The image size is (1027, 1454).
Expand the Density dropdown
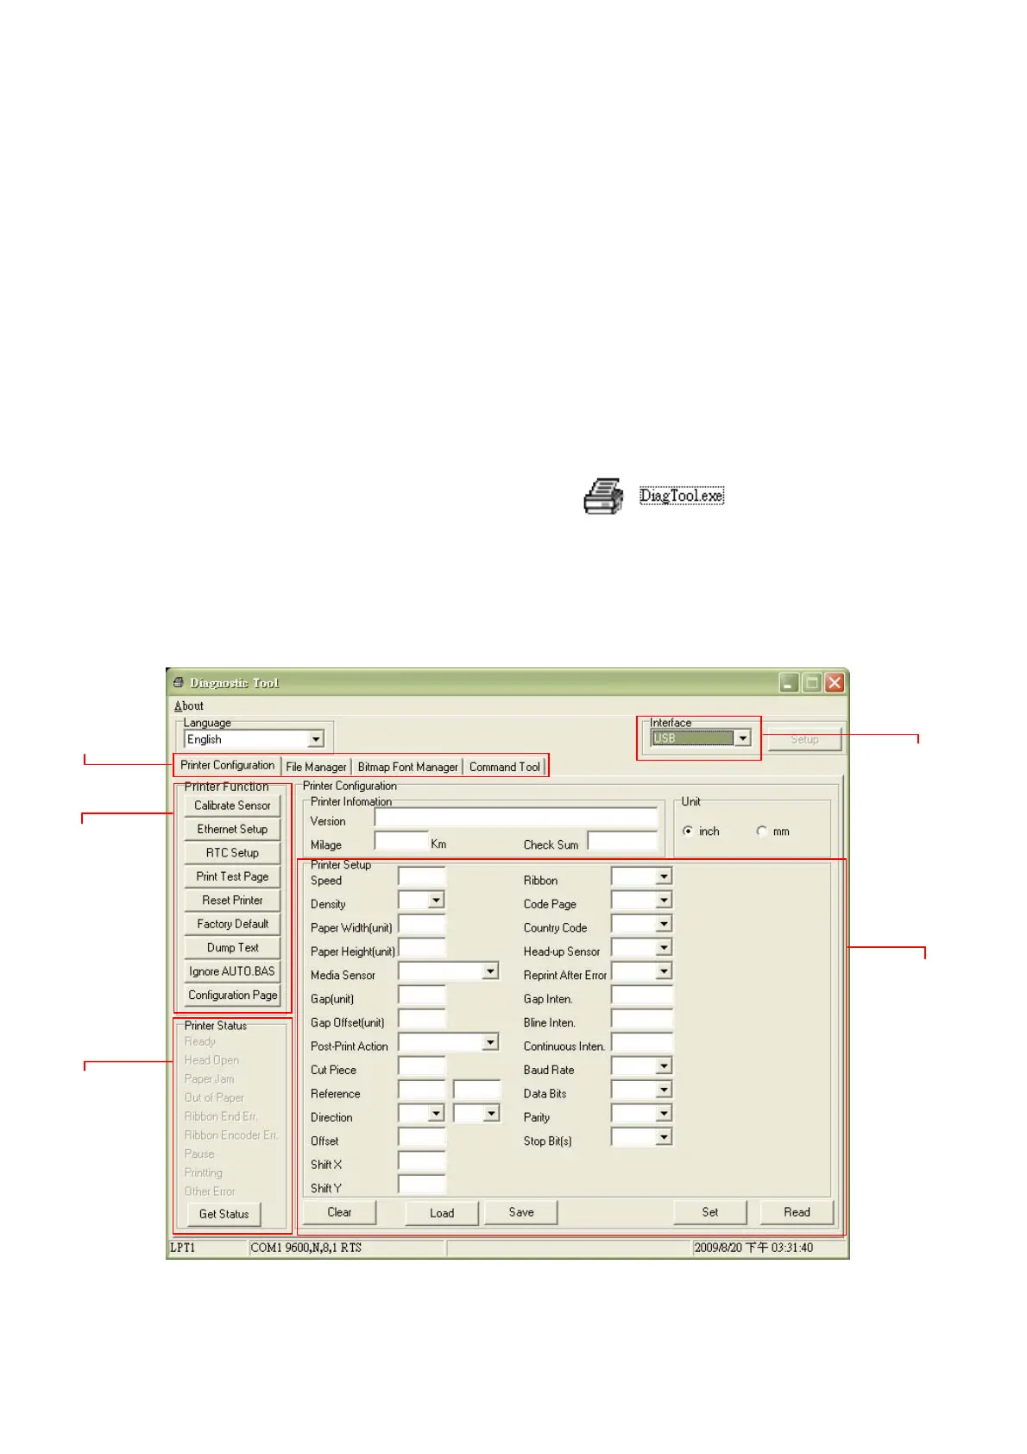[436, 901]
